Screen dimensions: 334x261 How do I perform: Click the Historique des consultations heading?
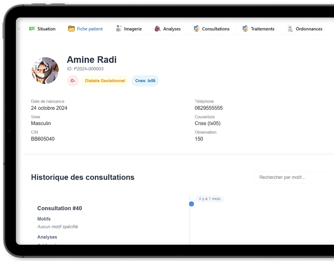(x=83, y=177)
